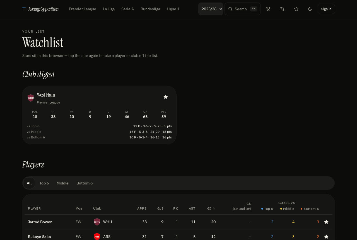Sort table by Club column header
This screenshot has height=240, width=357.
pyautogui.click(x=97, y=208)
